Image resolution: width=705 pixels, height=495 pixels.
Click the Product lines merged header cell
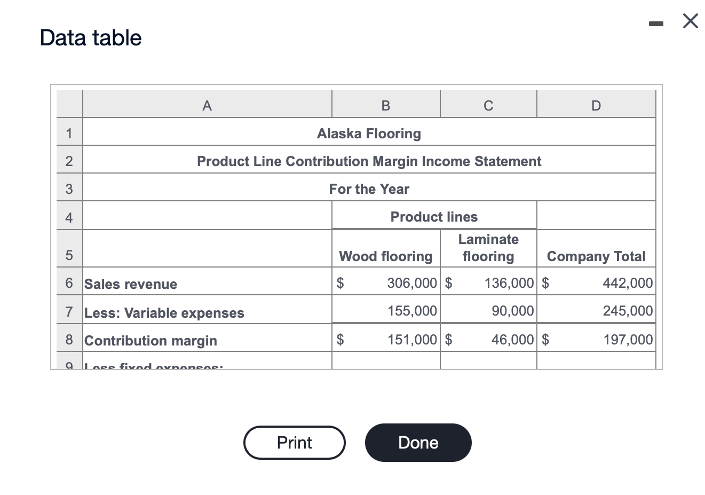434,216
